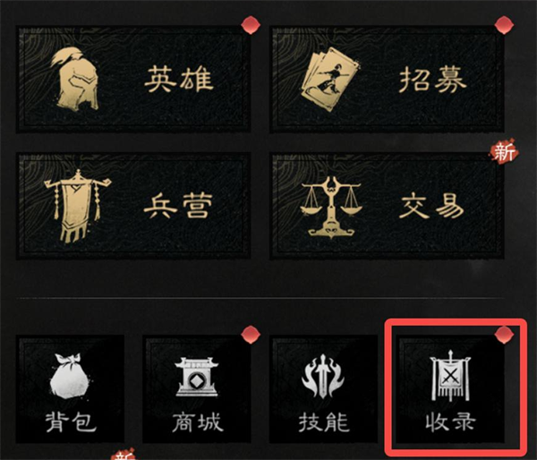Click red notification dot on 英雄 tile
537x460 pixels.
251,25
